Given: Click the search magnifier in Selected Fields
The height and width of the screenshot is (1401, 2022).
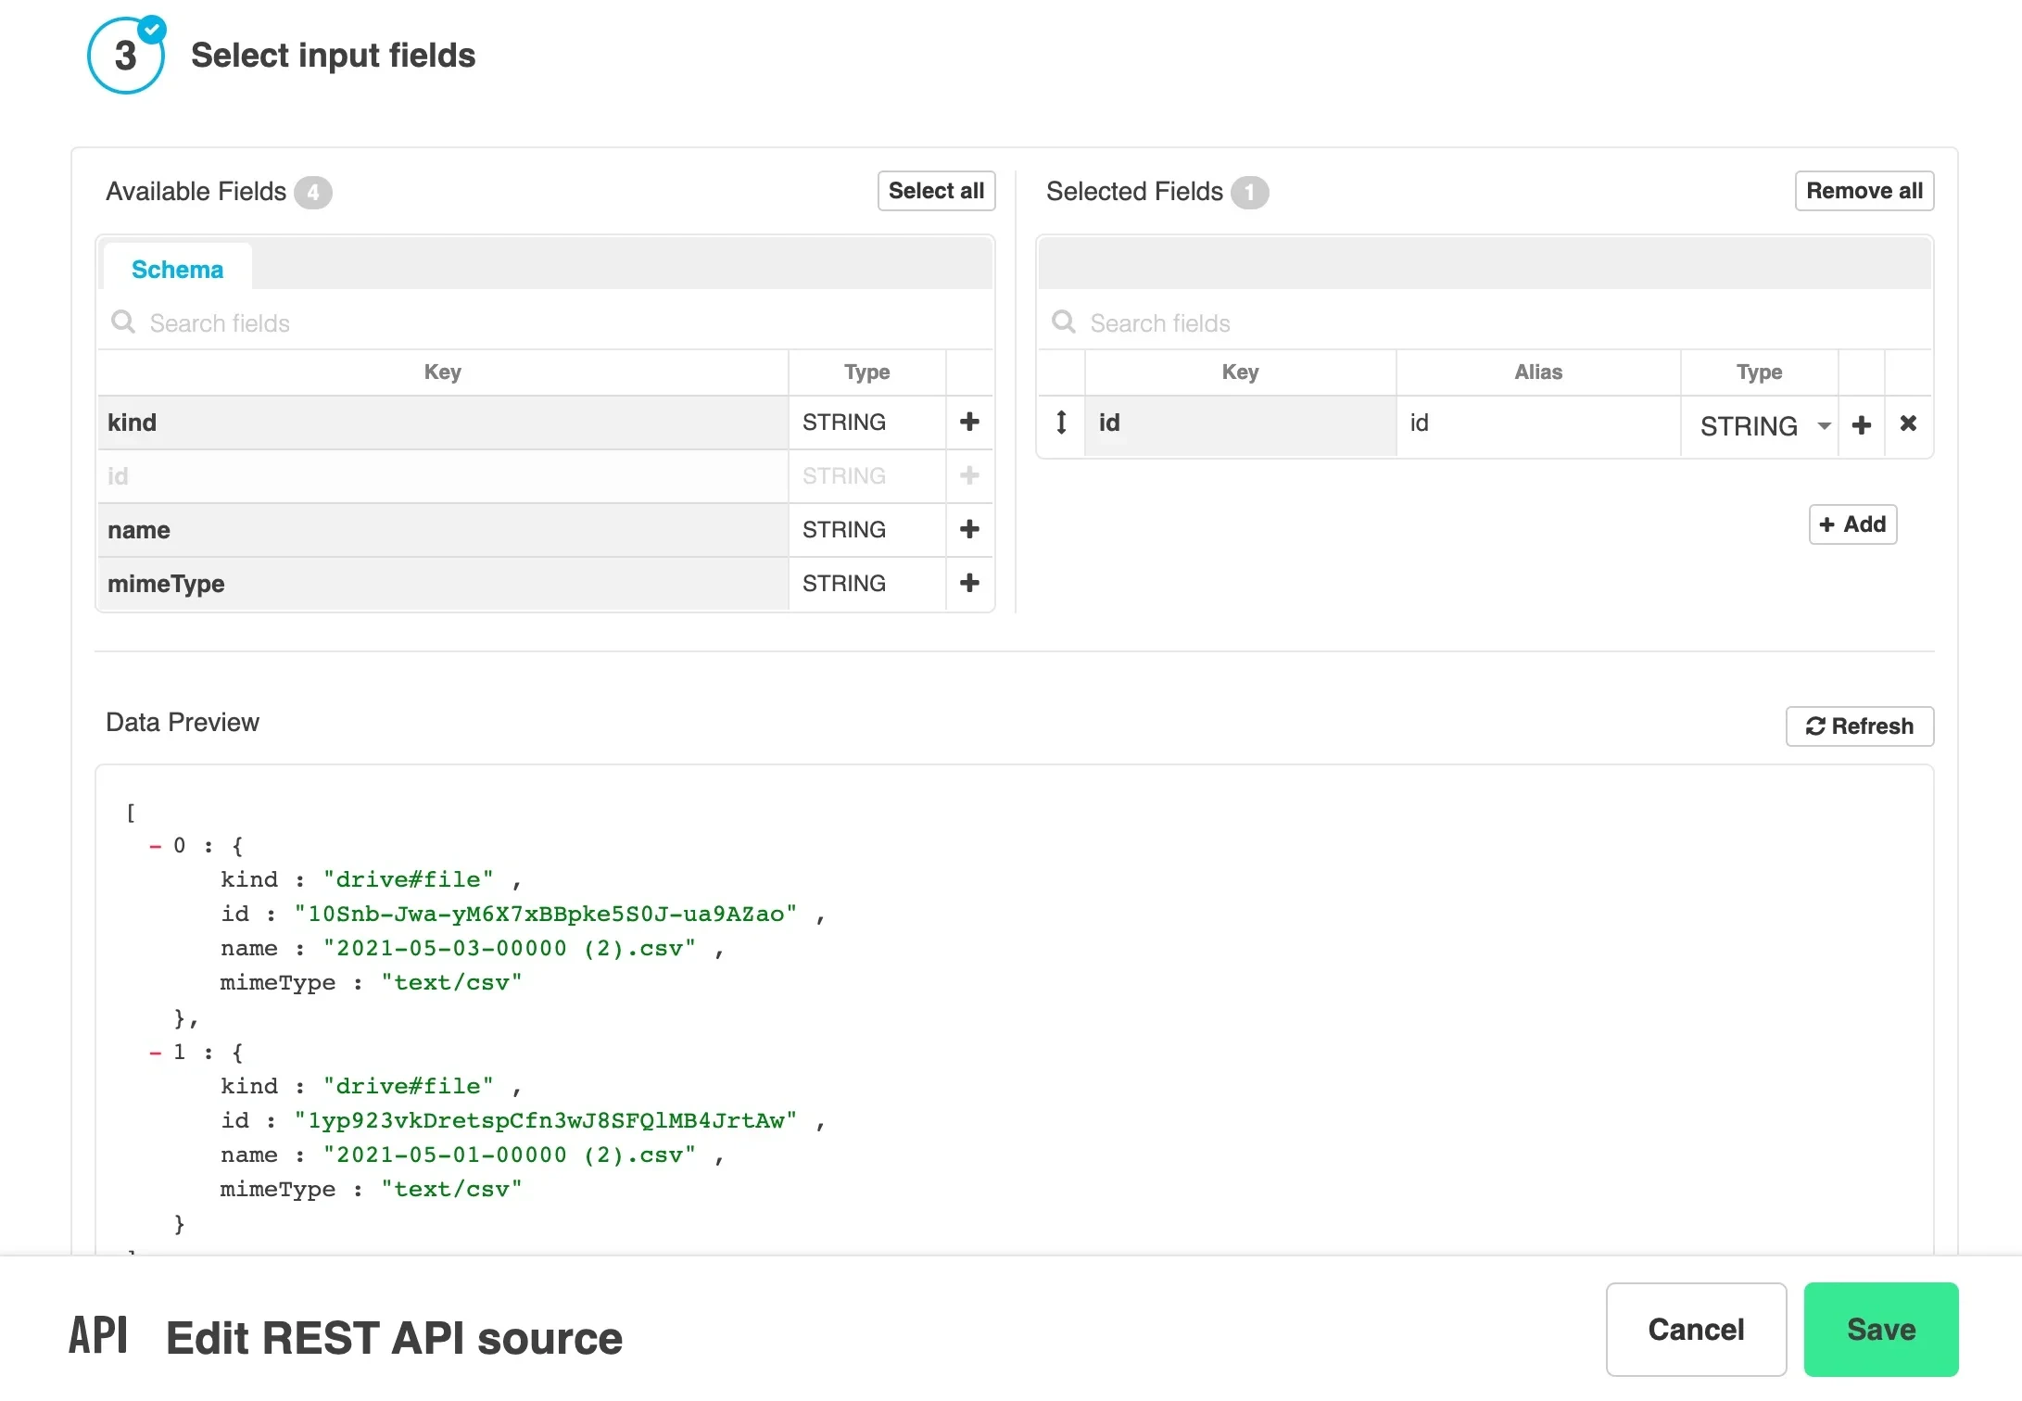Looking at the screenshot, I should tap(1063, 322).
